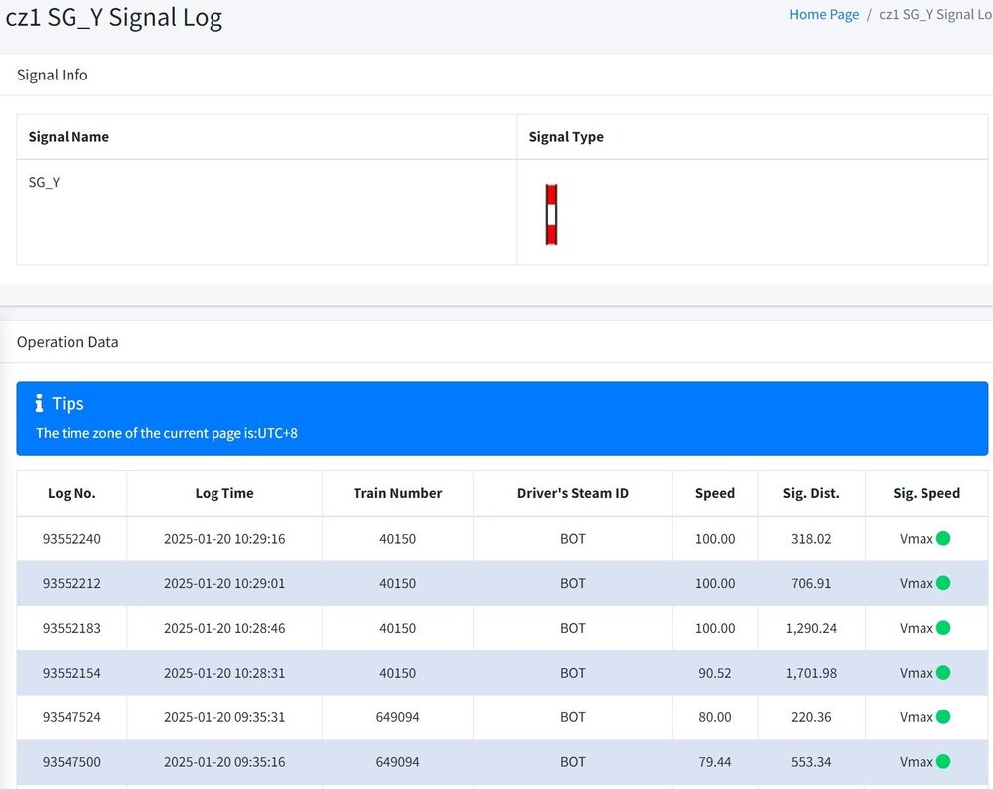Viewport: 993px width, 789px height.
Task: Click green Vmax dot for log 93552240
Action: (x=943, y=539)
